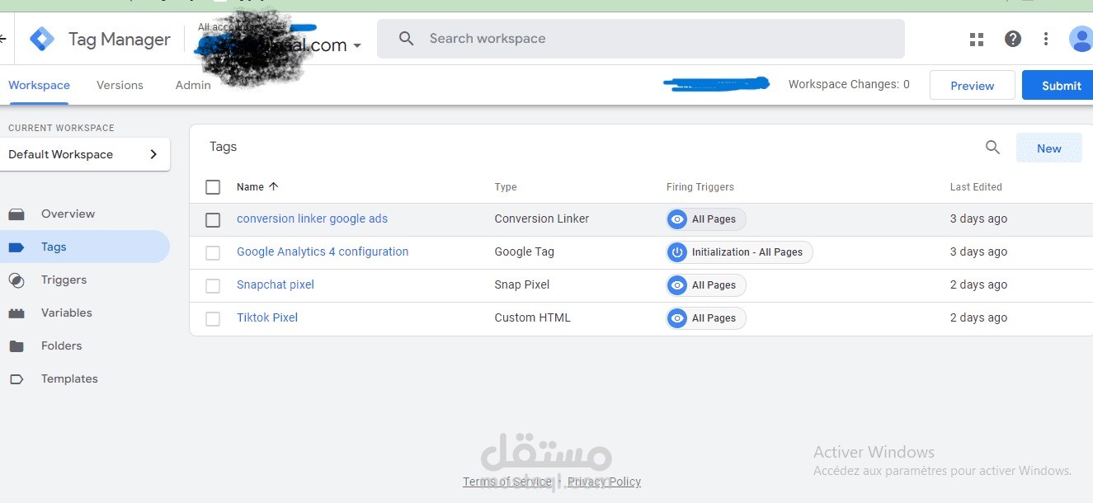The image size is (1093, 503).
Task: Click the Preview button
Action: coord(972,85)
